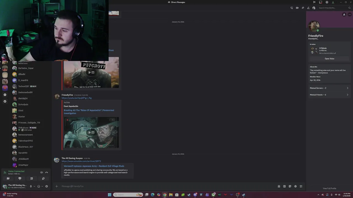Play the PSYCHO?? video thumbnail
The width and height of the screenshot is (353, 198).
pyautogui.click(x=91, y=73)
